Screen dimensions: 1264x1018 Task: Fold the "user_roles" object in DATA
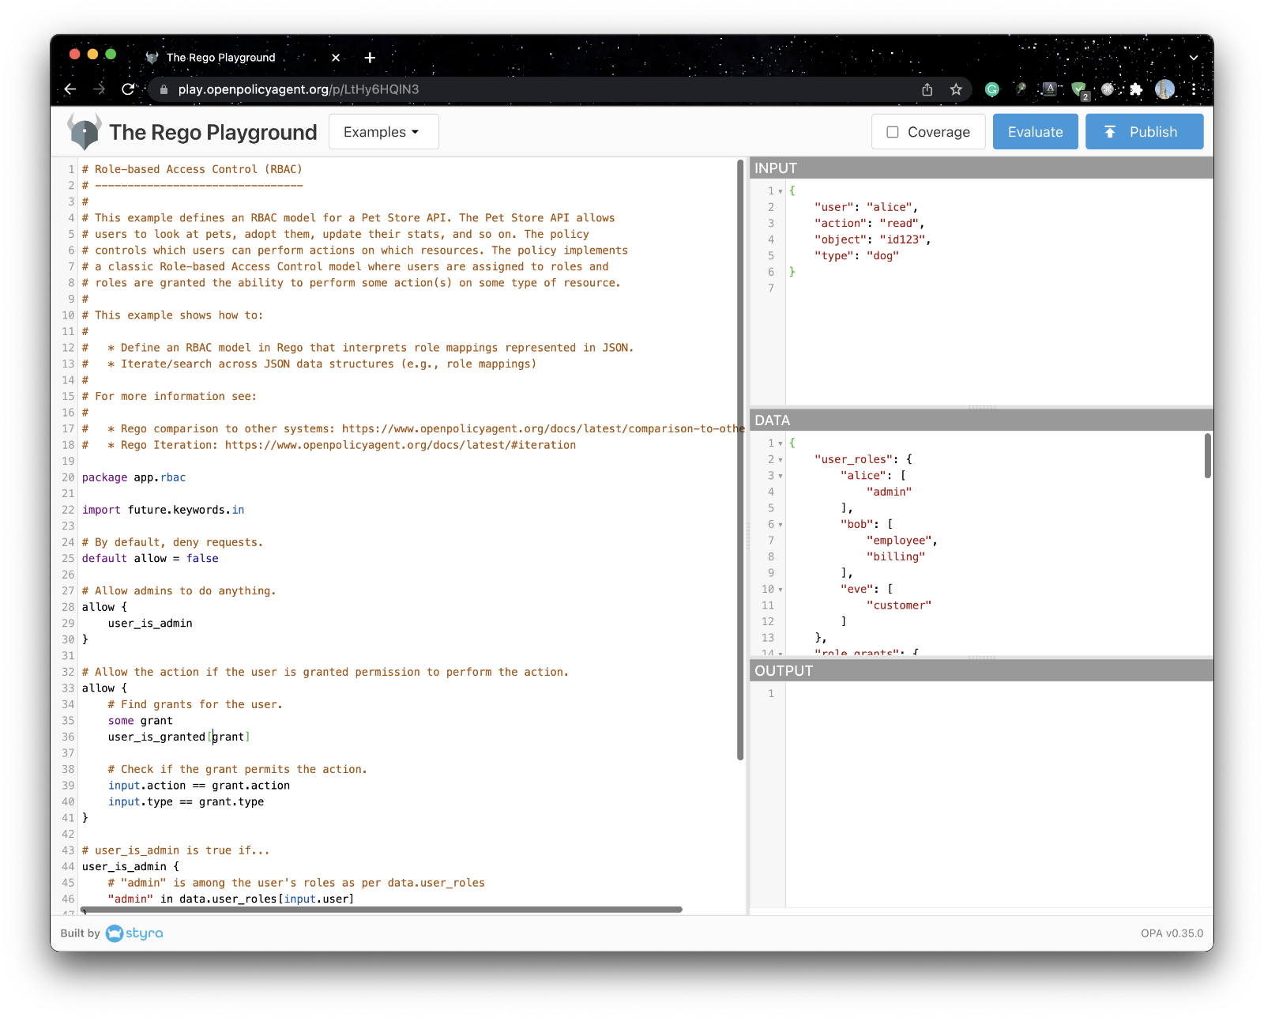point(781,460)
